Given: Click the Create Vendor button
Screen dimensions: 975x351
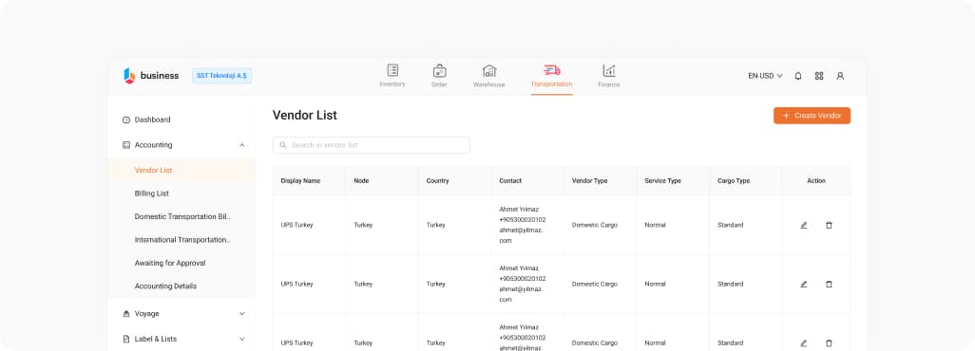Looking at the screenshot, I should (812, 116).
